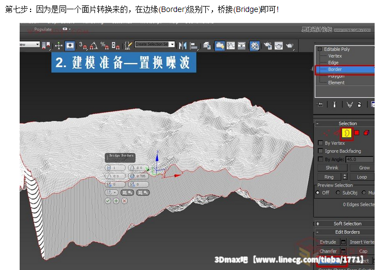Open the Material Editor icon
385x270 pixels.
254,46
